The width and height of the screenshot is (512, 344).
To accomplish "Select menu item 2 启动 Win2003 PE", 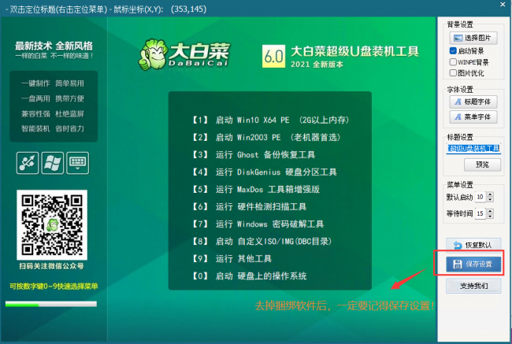I will pos(265,138).
